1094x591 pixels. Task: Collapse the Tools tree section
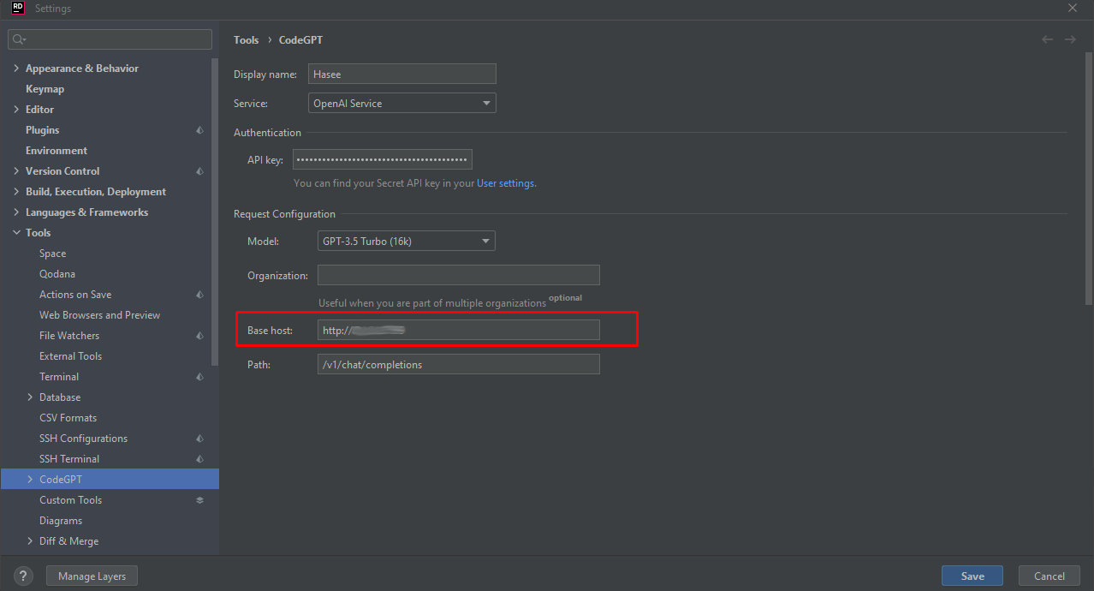pyautogui.click(x=16, y=233)
